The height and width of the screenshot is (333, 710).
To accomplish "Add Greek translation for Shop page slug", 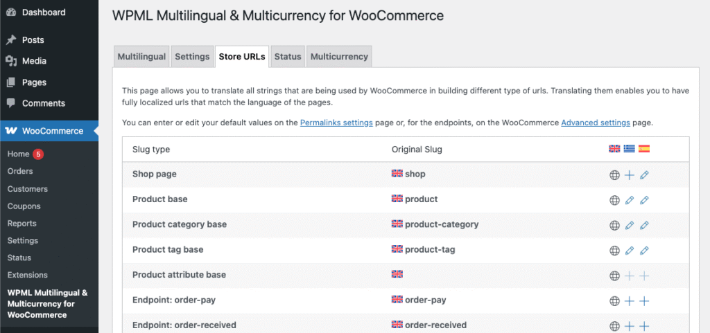I will pyautogui.click(x=629, y=175).
